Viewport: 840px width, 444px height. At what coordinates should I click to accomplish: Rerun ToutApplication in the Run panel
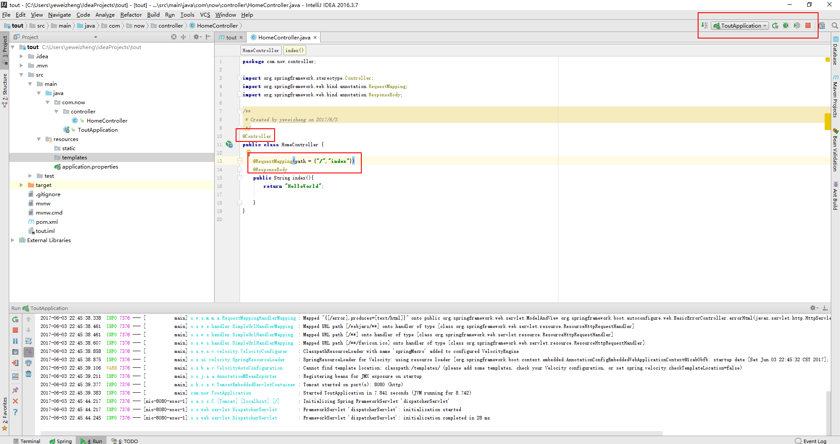tap(15, 319)
